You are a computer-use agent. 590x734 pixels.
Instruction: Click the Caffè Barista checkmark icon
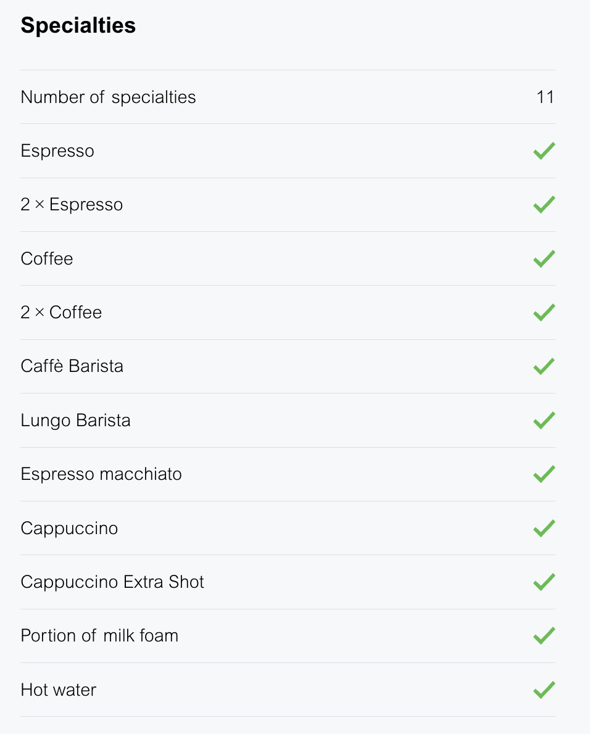(x=544, y=366)
